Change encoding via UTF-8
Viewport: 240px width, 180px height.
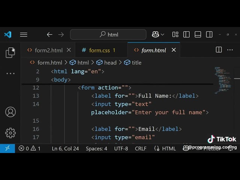pyautogui.click(x=121, y=148)
